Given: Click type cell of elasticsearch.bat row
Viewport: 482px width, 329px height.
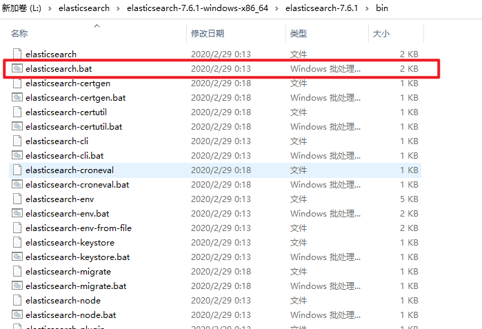Looking at the screenshot, I should tap(325, 68).
